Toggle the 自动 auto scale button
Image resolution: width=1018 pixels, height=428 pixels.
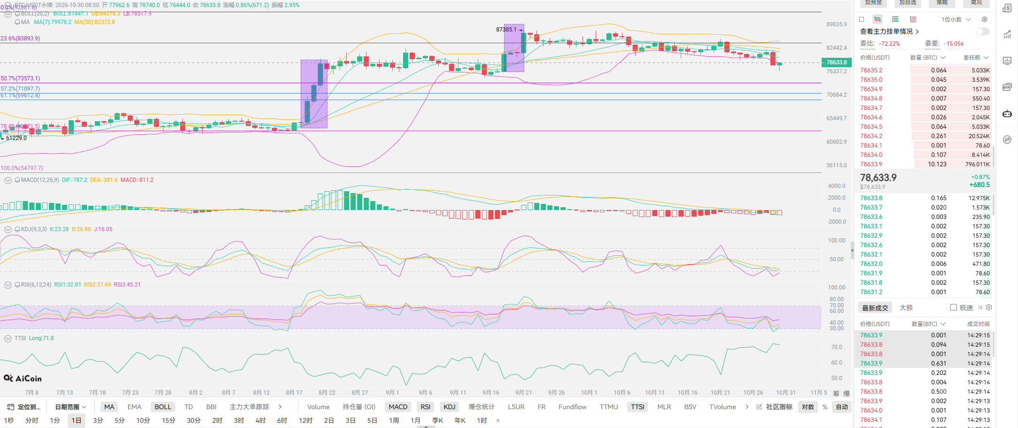pos(842,407)
